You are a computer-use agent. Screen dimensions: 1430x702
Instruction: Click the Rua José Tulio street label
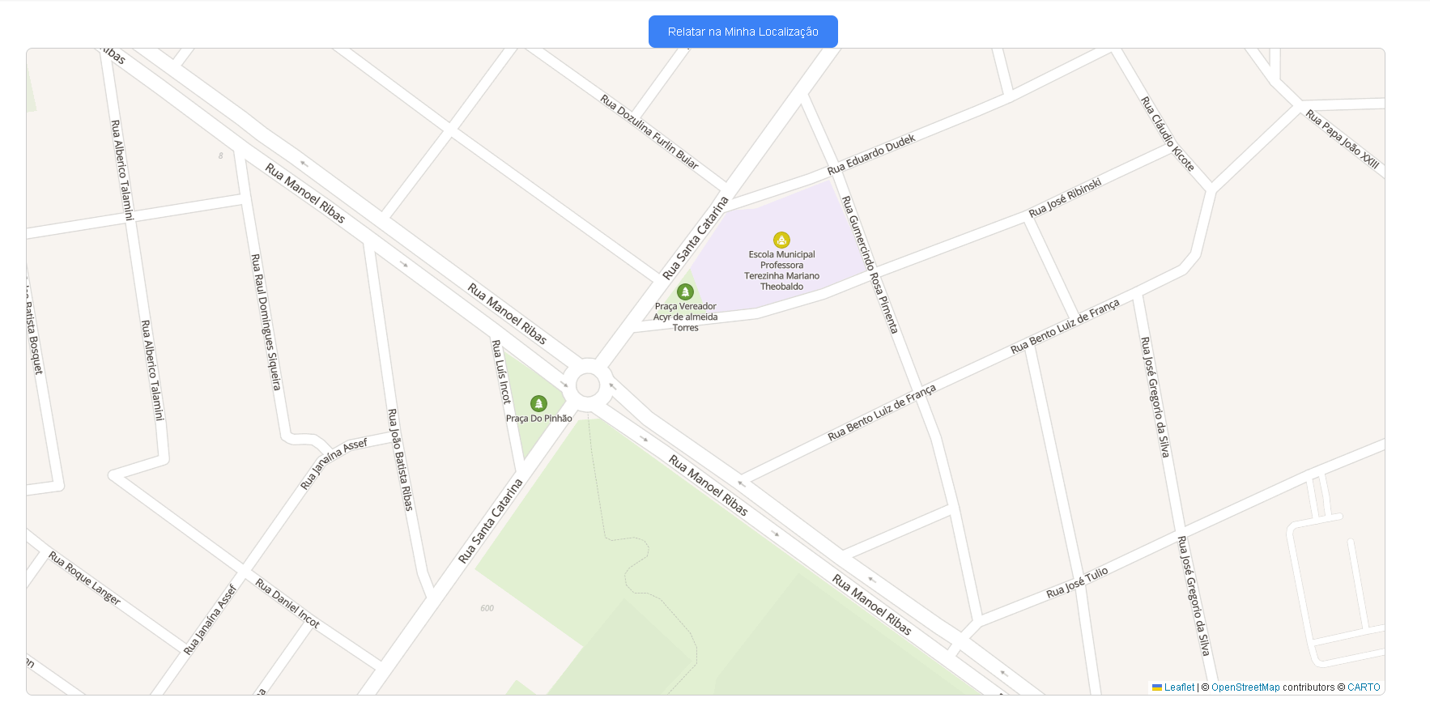coord(1077,583)
